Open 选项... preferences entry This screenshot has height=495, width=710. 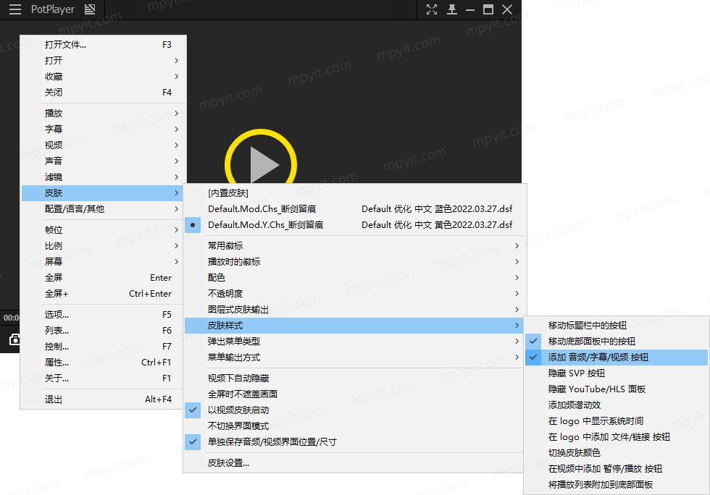point(102,315)
